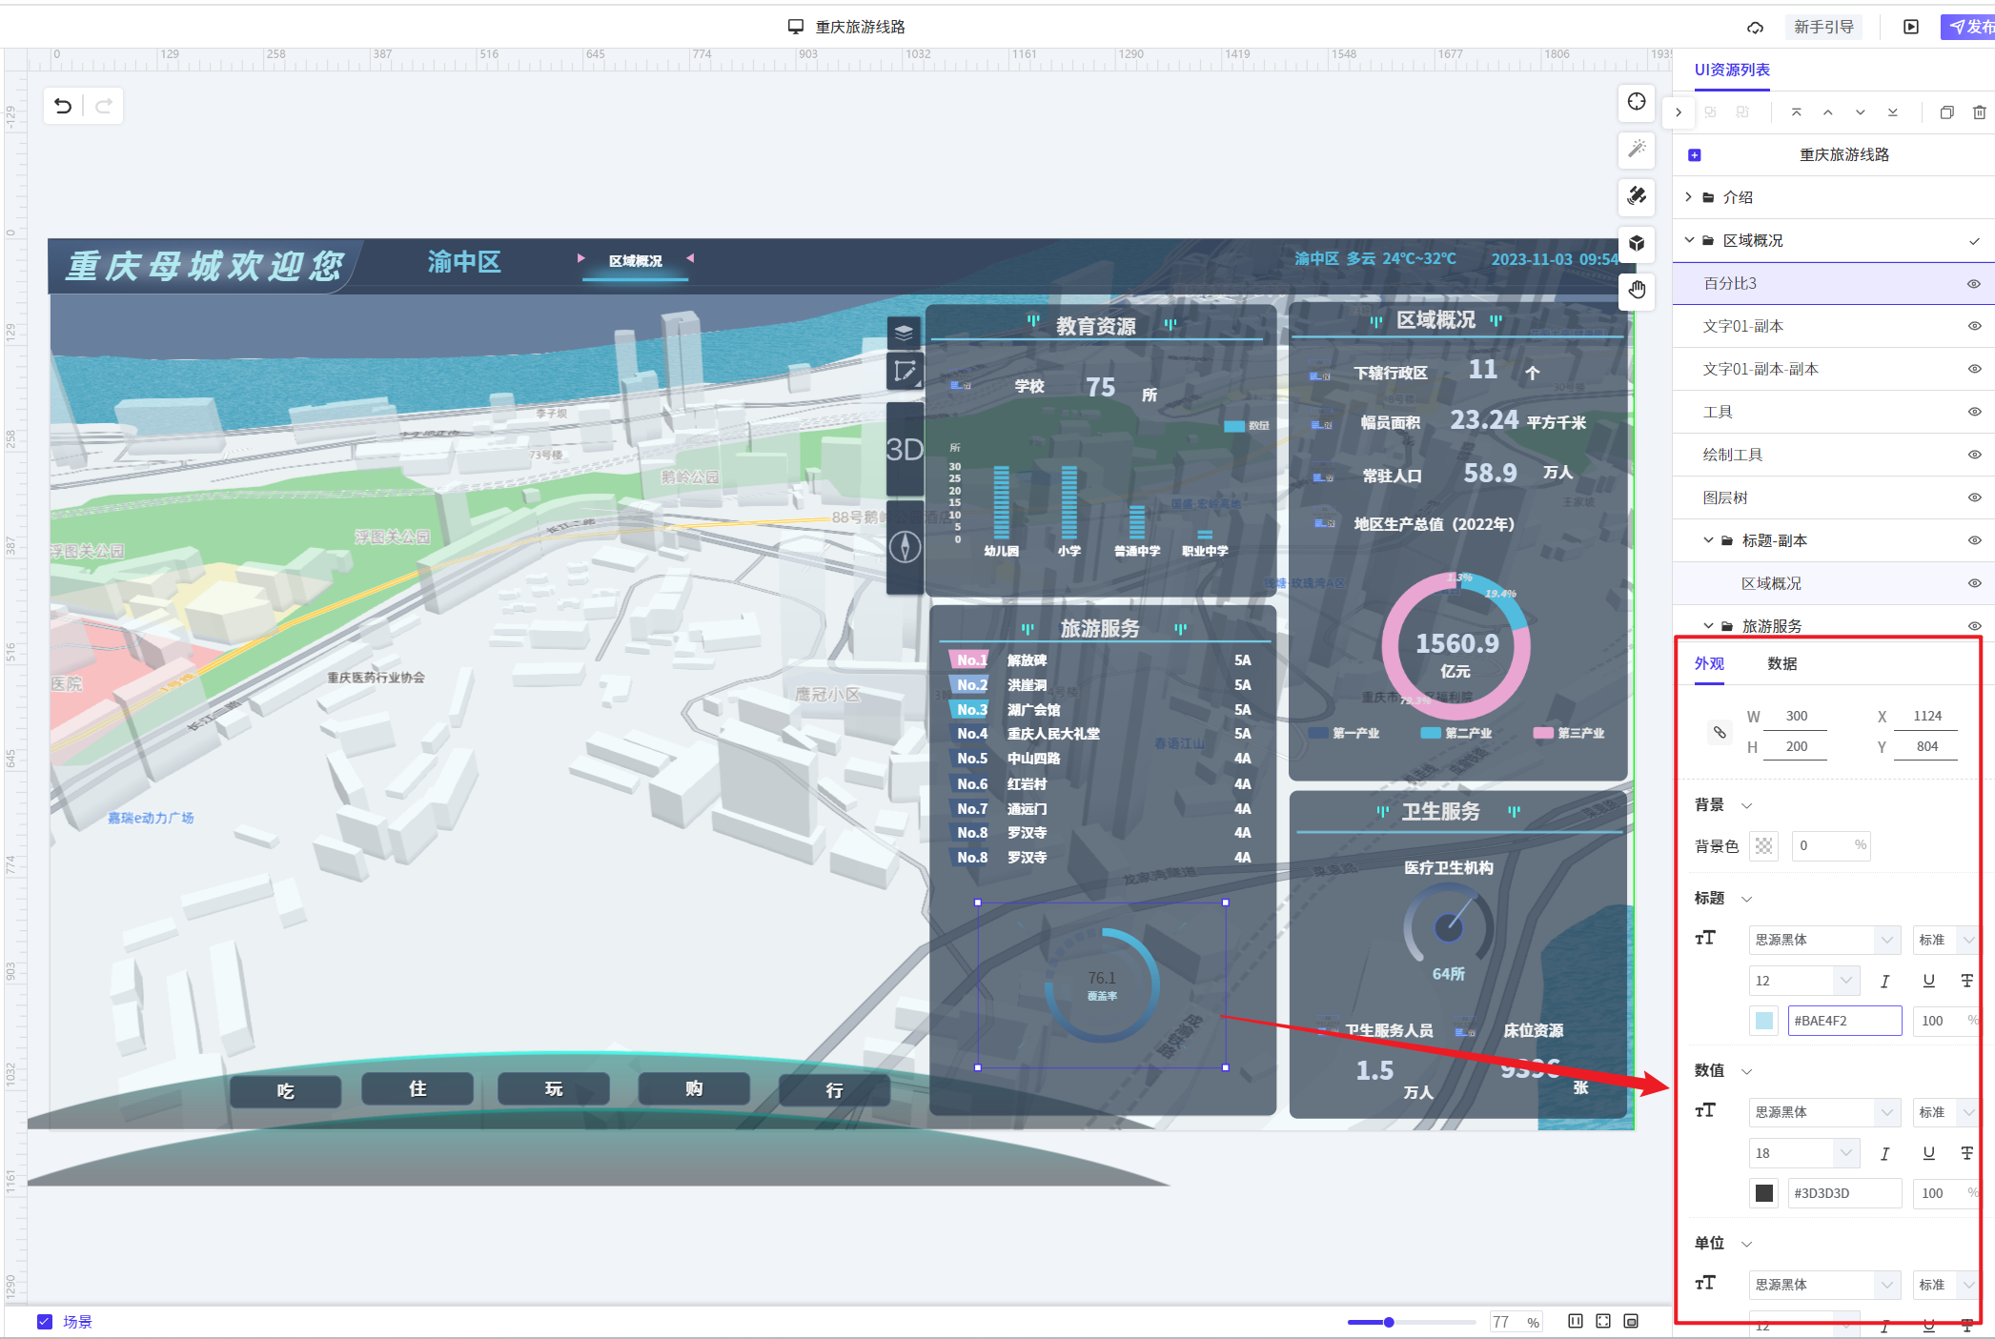Select the hand pan tool
Image resolution: width=1995 pixels, height=1339 pixels.
(x=1637, y=290)
